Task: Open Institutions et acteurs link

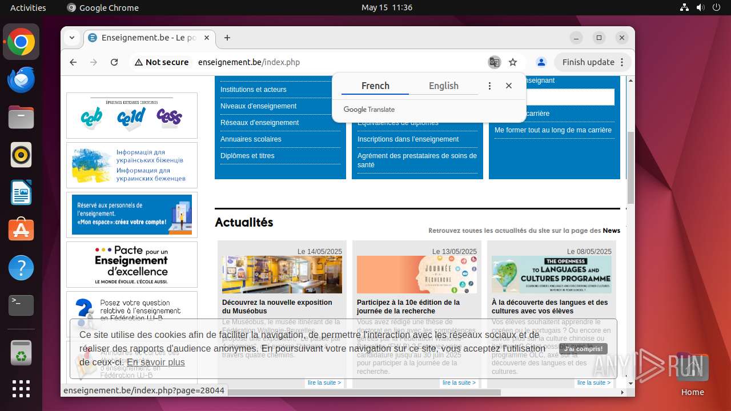Action: tap(254, 90)
